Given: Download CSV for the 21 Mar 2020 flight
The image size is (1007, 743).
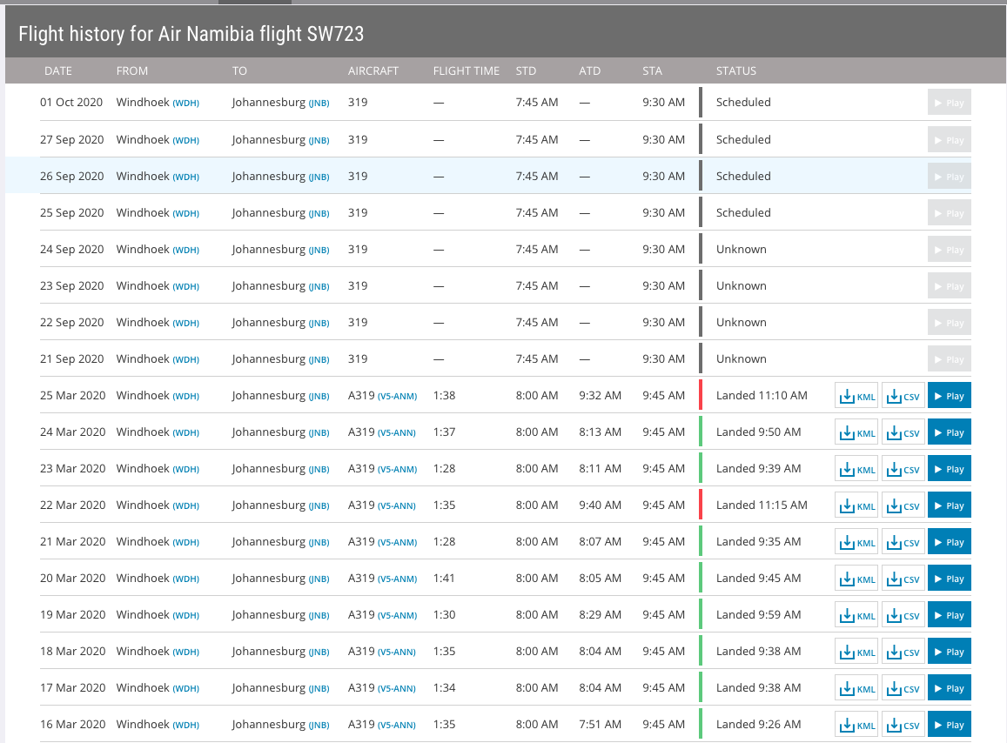Looking at the screenshot, I should click(903, 542).
